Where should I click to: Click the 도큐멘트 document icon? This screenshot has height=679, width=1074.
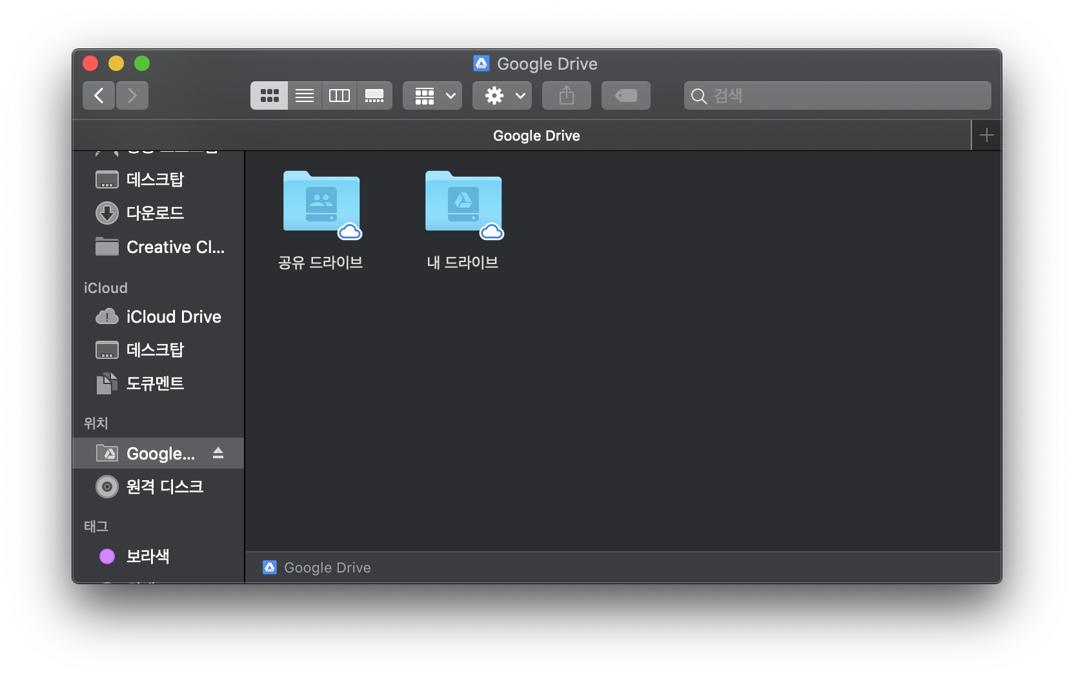click(x=107, y=383)
